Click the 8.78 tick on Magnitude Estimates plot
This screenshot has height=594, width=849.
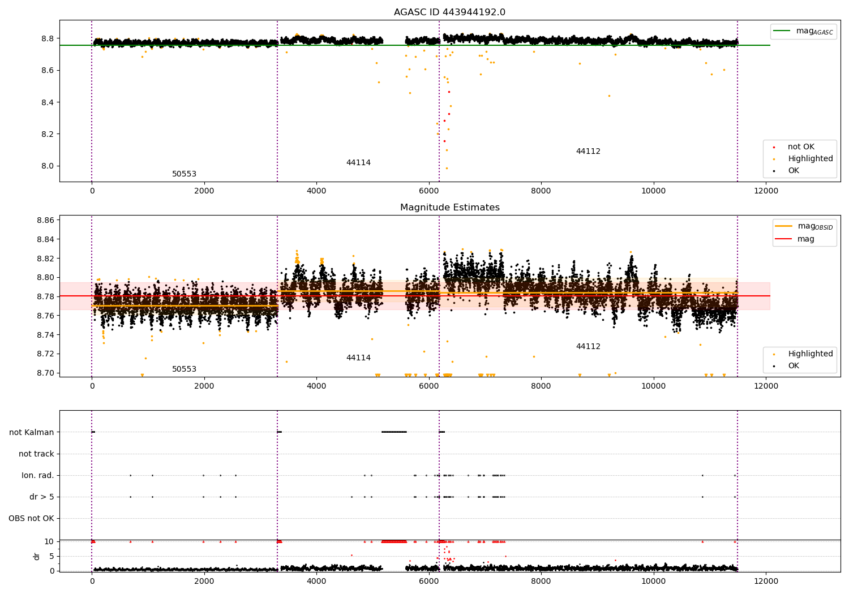[x=44, y=296]
